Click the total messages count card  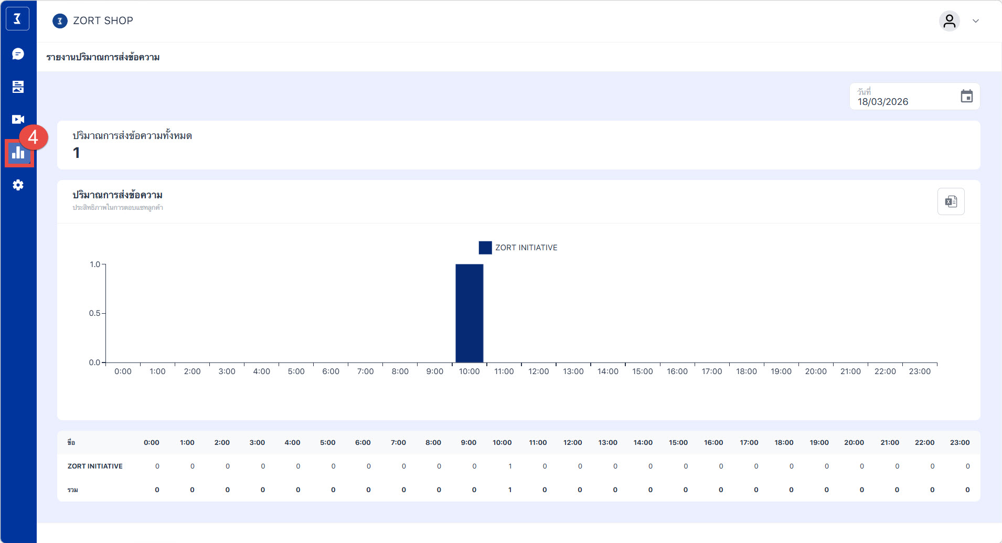(x=518, y=145)
